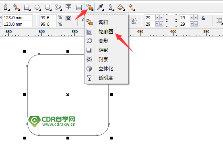Viewport: 223px width, 166px height.
Task: Click the bottom-left corner selection handle
Action: click(24, 138)
